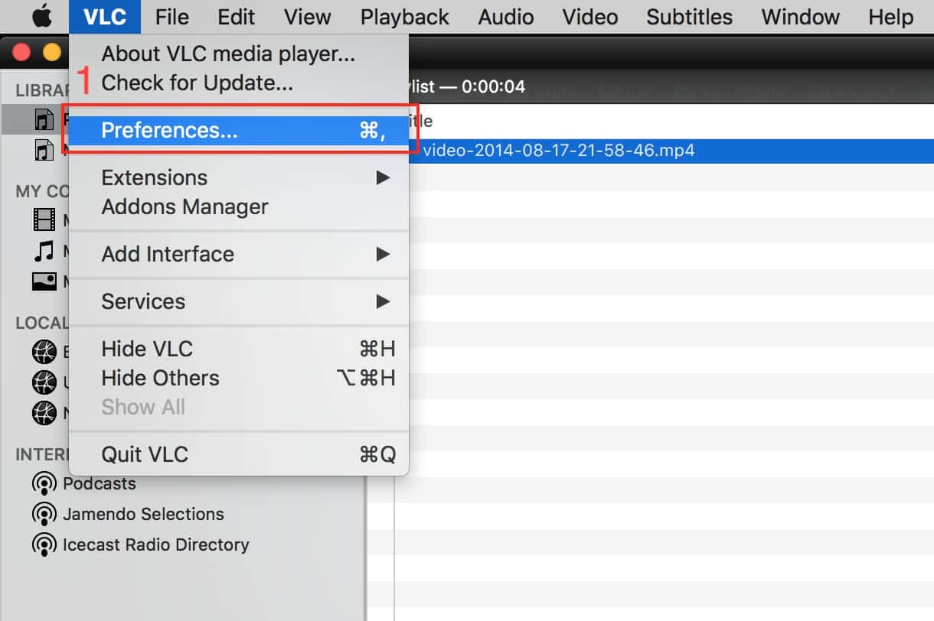Choose Hide VLC
The image size is (934, 621).
239,350
